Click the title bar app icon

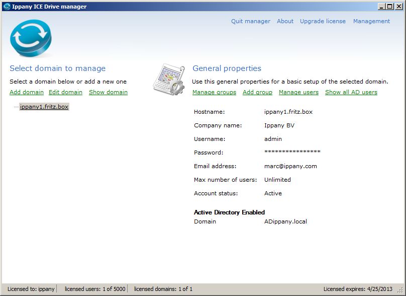click(6, 6)
